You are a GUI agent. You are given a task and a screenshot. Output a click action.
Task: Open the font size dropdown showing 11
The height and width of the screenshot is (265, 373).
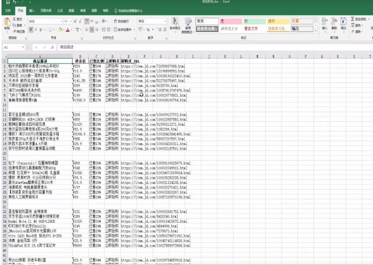[71, 21]
